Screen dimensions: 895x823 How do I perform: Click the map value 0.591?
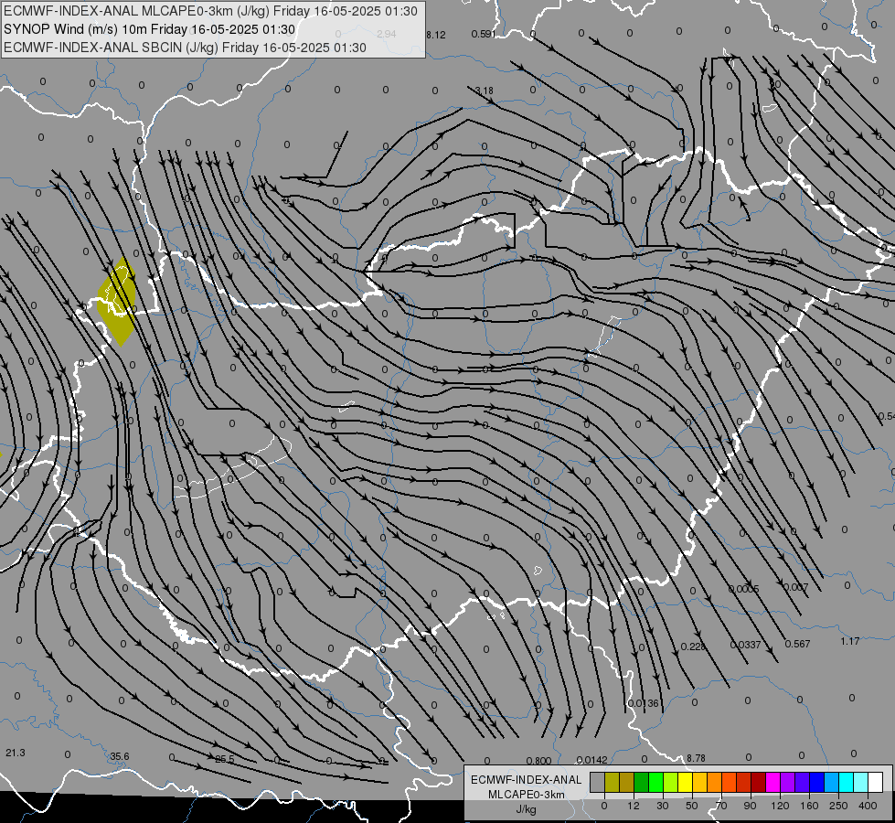coord(484,34)
